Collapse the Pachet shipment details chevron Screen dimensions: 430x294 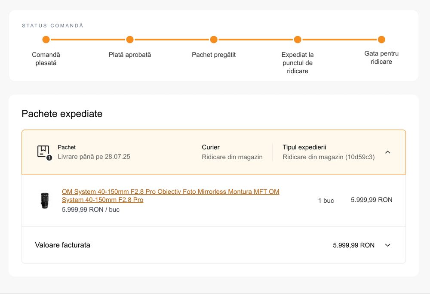click(387, 152)
